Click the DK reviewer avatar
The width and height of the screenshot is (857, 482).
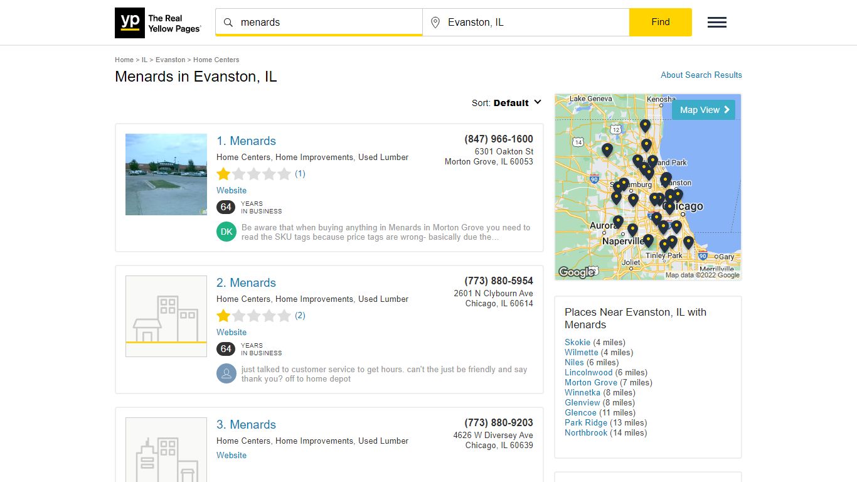226,232
